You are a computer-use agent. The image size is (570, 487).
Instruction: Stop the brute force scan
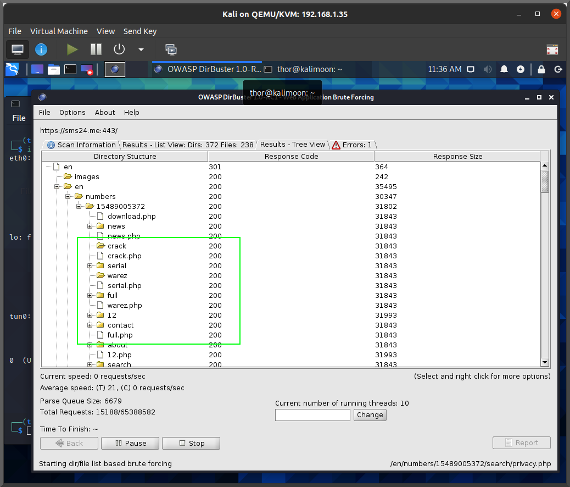pos(191,443)
